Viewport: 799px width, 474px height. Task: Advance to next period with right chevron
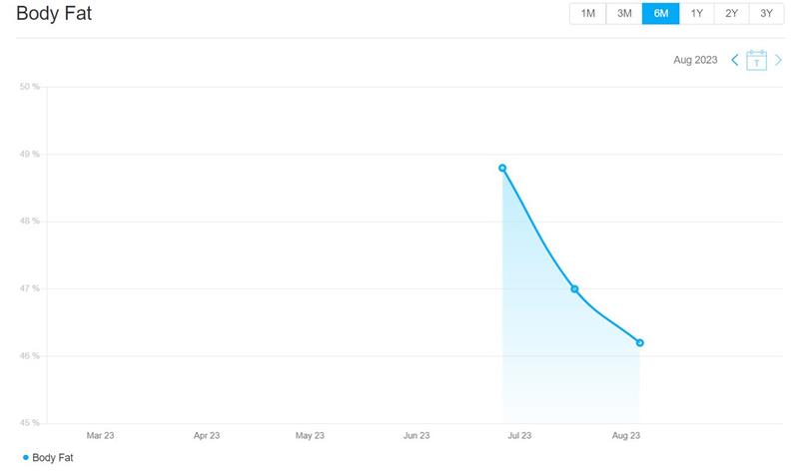pyautogui.click(x=779, y=61)
